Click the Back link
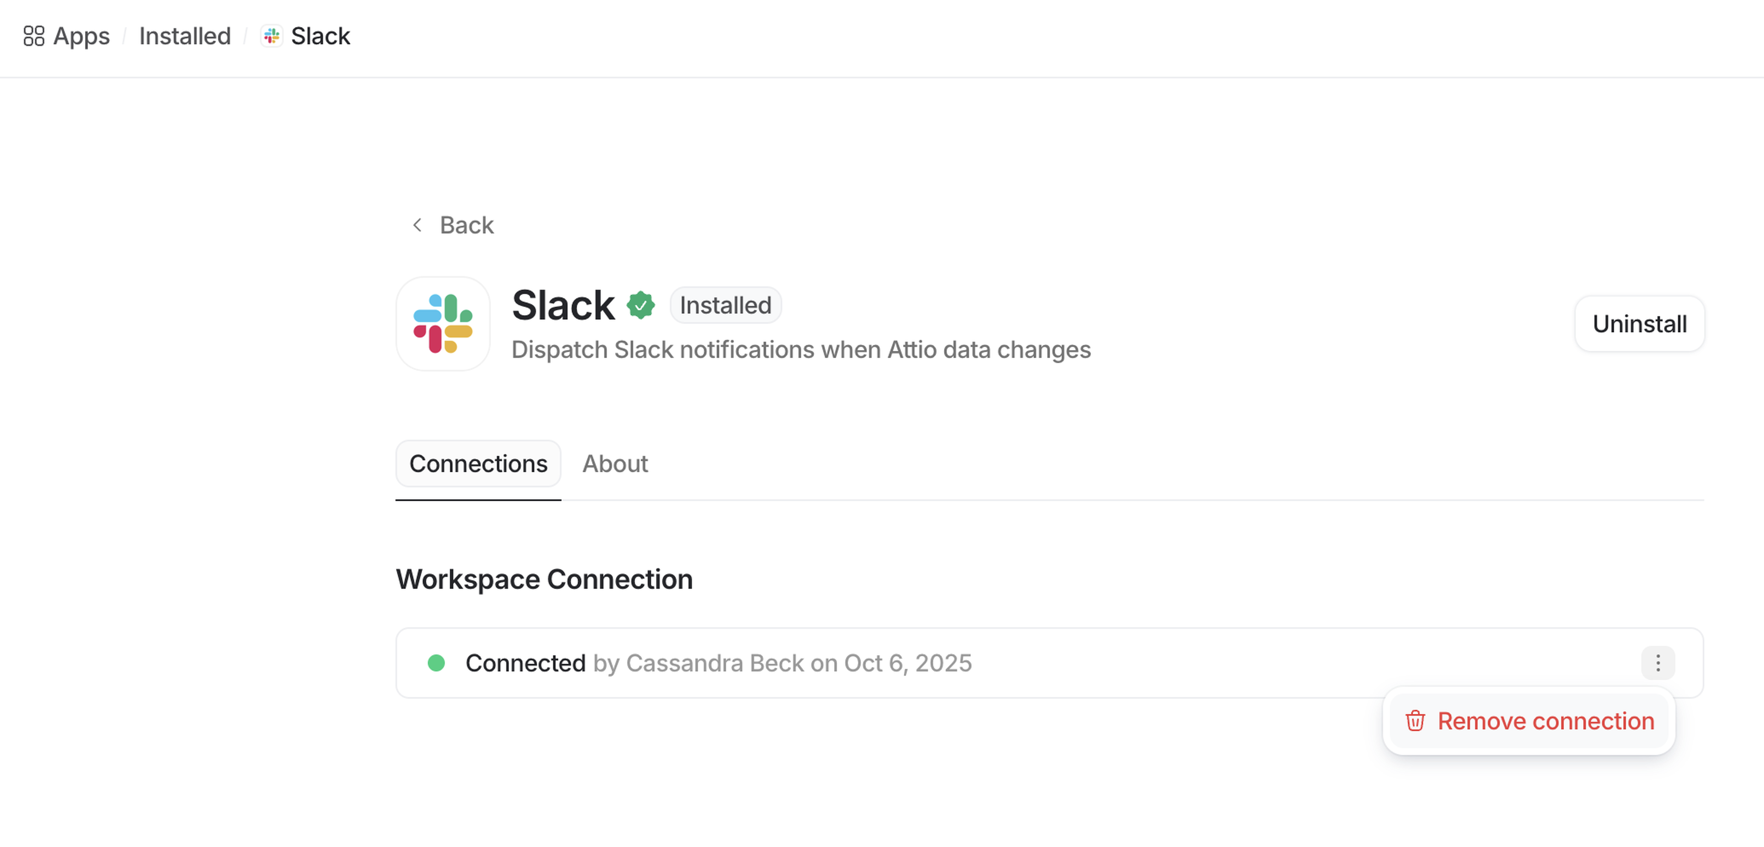Viewport: 1764px width, 847px height. tap(466, 225)
